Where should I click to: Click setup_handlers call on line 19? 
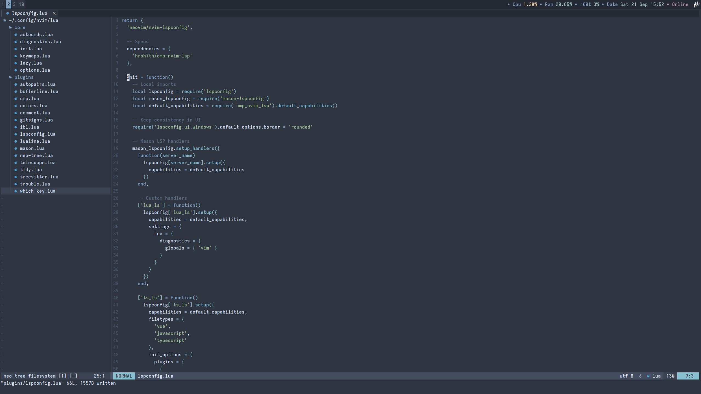coord(195,148)
